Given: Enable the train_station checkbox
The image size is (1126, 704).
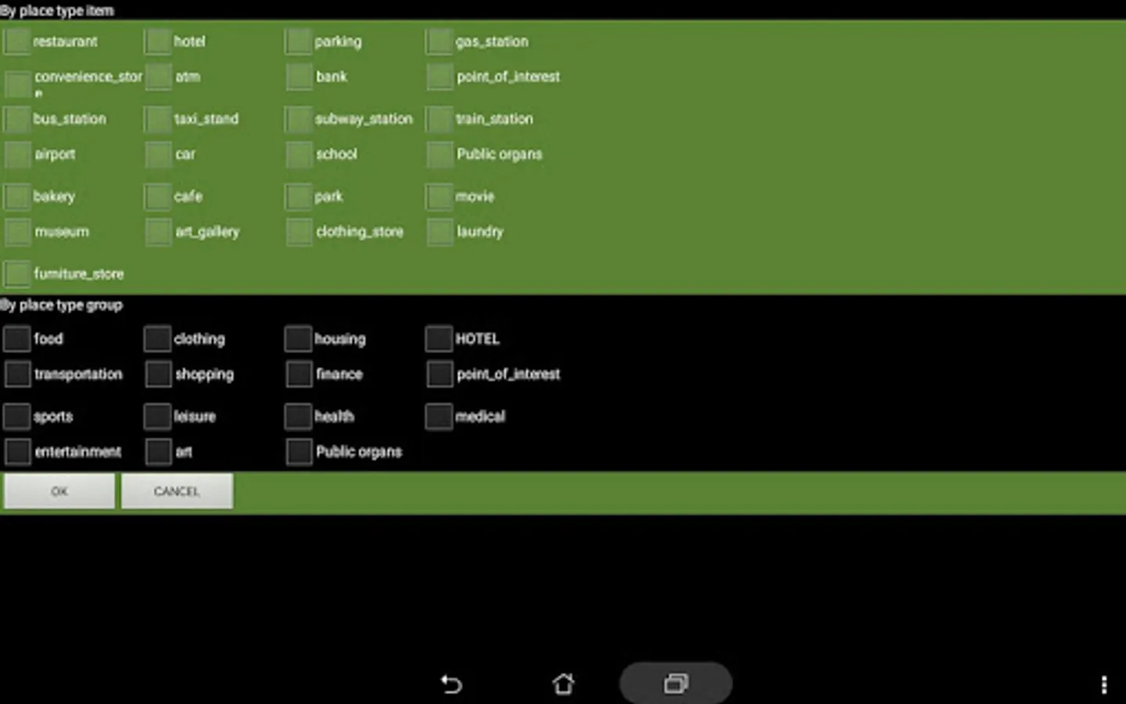Looking at the screenshot, I should (439, 119).
